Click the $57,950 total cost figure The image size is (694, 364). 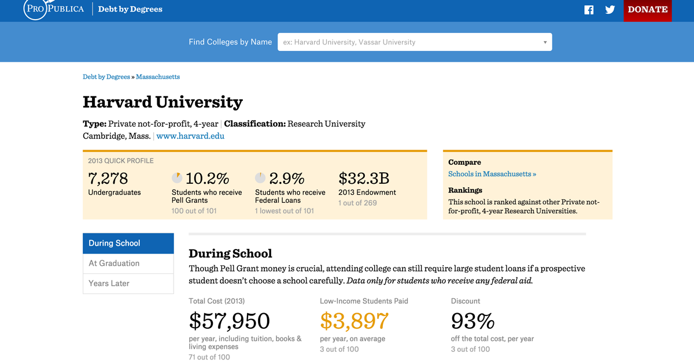point(230,321)
